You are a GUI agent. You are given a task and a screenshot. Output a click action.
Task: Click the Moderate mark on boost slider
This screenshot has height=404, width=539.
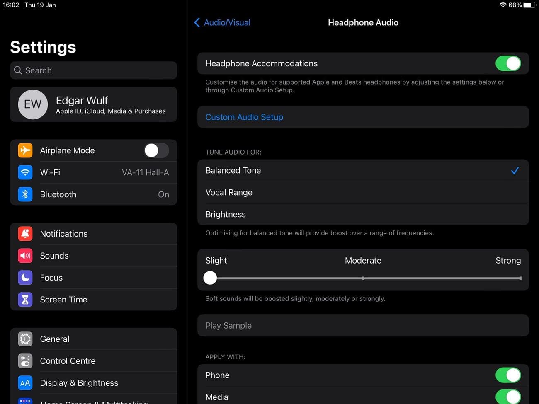363,278
